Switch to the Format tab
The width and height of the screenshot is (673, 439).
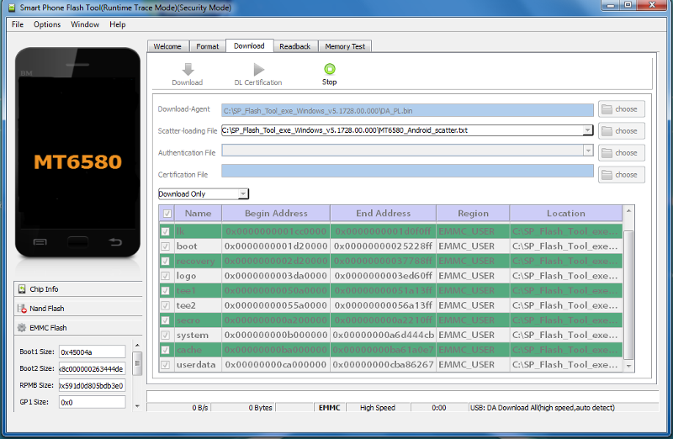pos(207,46)
